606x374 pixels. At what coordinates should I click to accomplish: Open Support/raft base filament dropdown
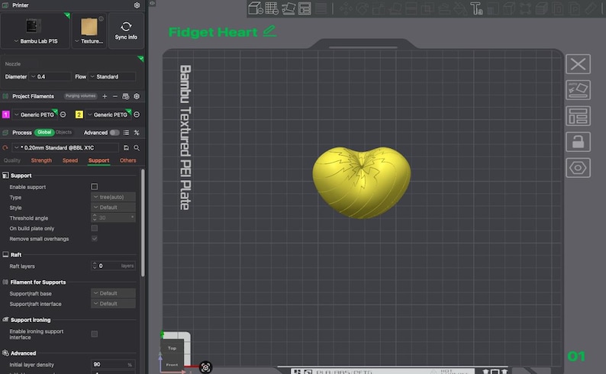point(113,293)
